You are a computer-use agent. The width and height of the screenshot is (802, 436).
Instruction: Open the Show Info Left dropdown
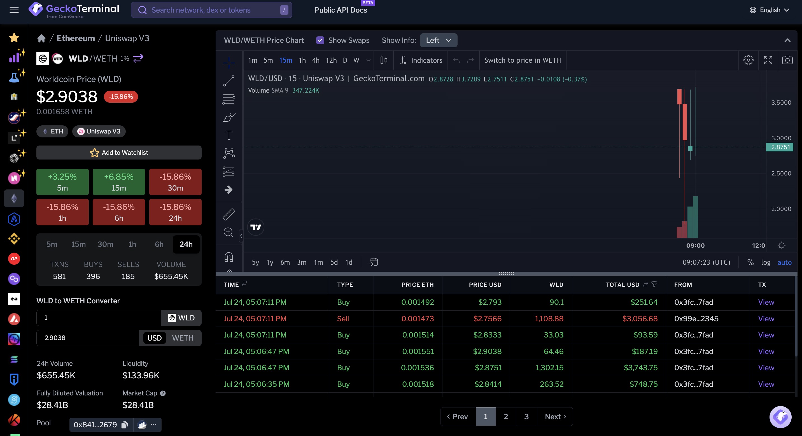(438, 40)
